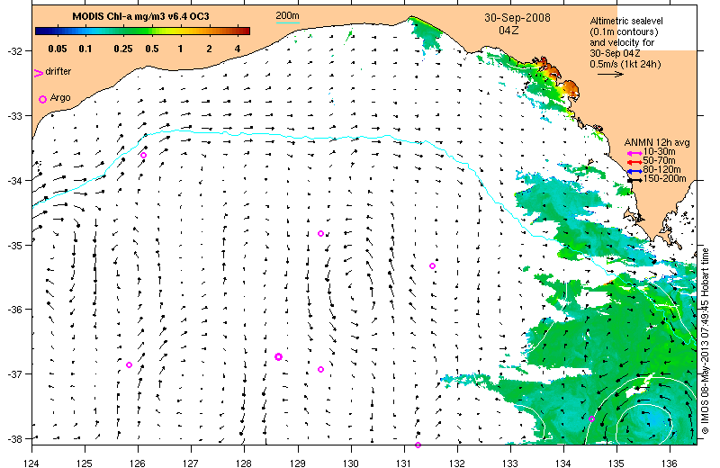Screen dimensions: 720x468
Task: Click the magenta 10-30m ANMN arrow
Action: (x=634, y=153)
